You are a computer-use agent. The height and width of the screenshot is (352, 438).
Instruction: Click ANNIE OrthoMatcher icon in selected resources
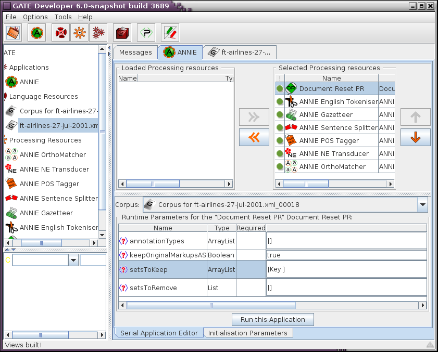(291, 166)
